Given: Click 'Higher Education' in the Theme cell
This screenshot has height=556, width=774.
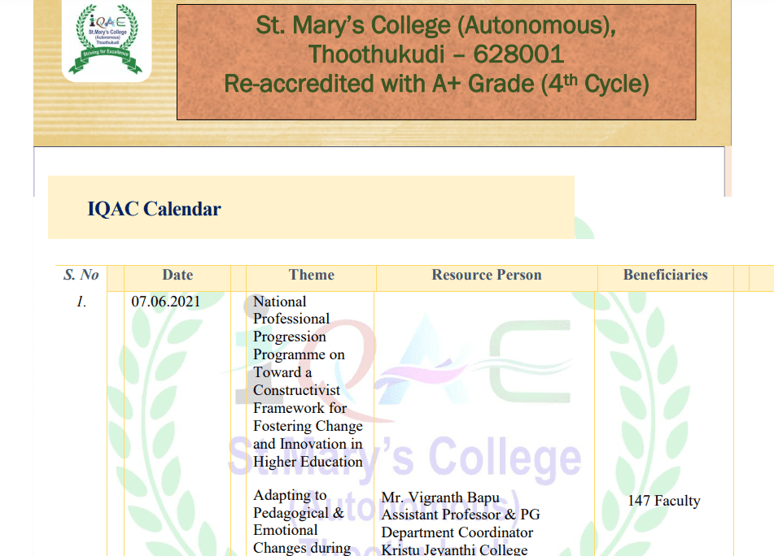Looking at the screenshot, I should 308,462.
